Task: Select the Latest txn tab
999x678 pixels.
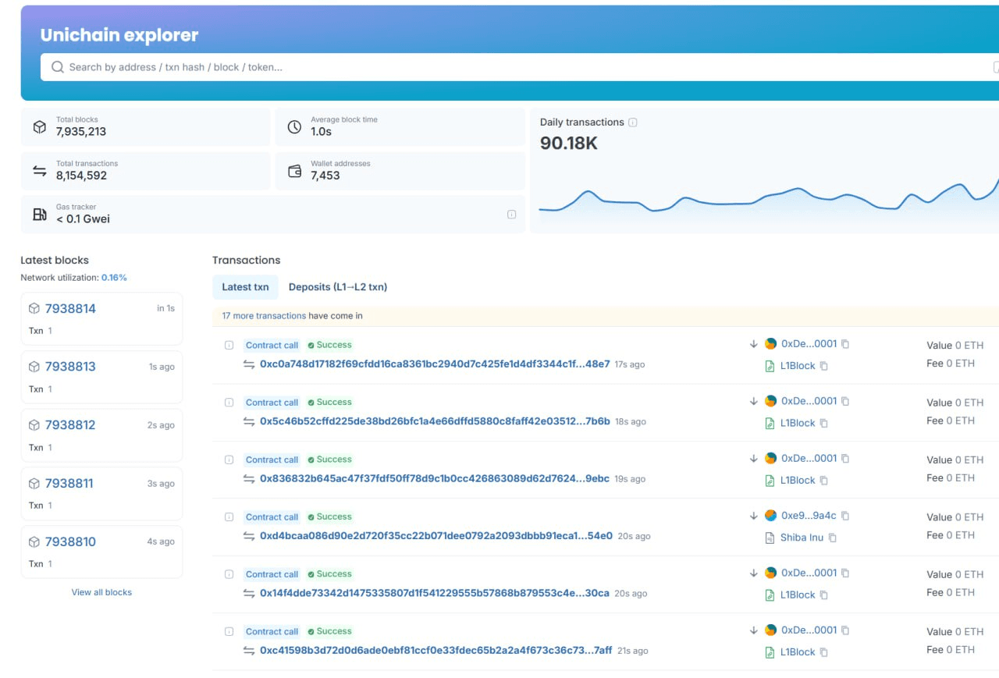Action: point(245,287)
